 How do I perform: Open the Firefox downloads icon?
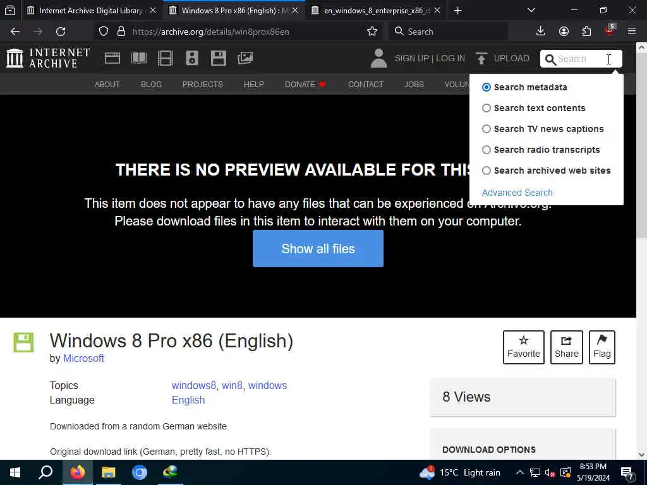point(540,32)
